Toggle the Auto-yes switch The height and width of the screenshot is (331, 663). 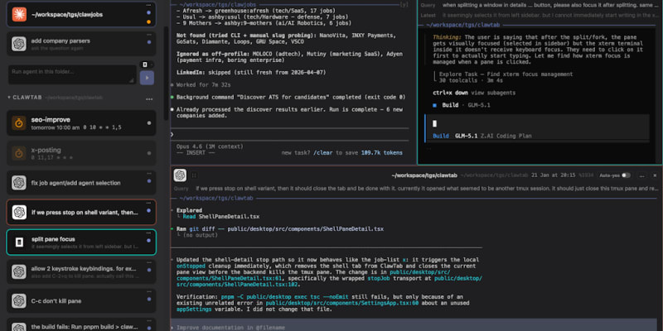pos(626,175)
